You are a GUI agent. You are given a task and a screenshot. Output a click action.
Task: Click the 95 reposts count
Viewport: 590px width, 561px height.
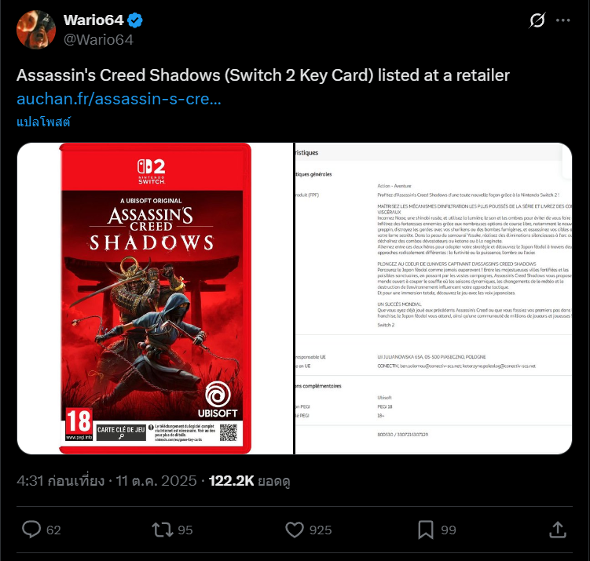[185, 530]
